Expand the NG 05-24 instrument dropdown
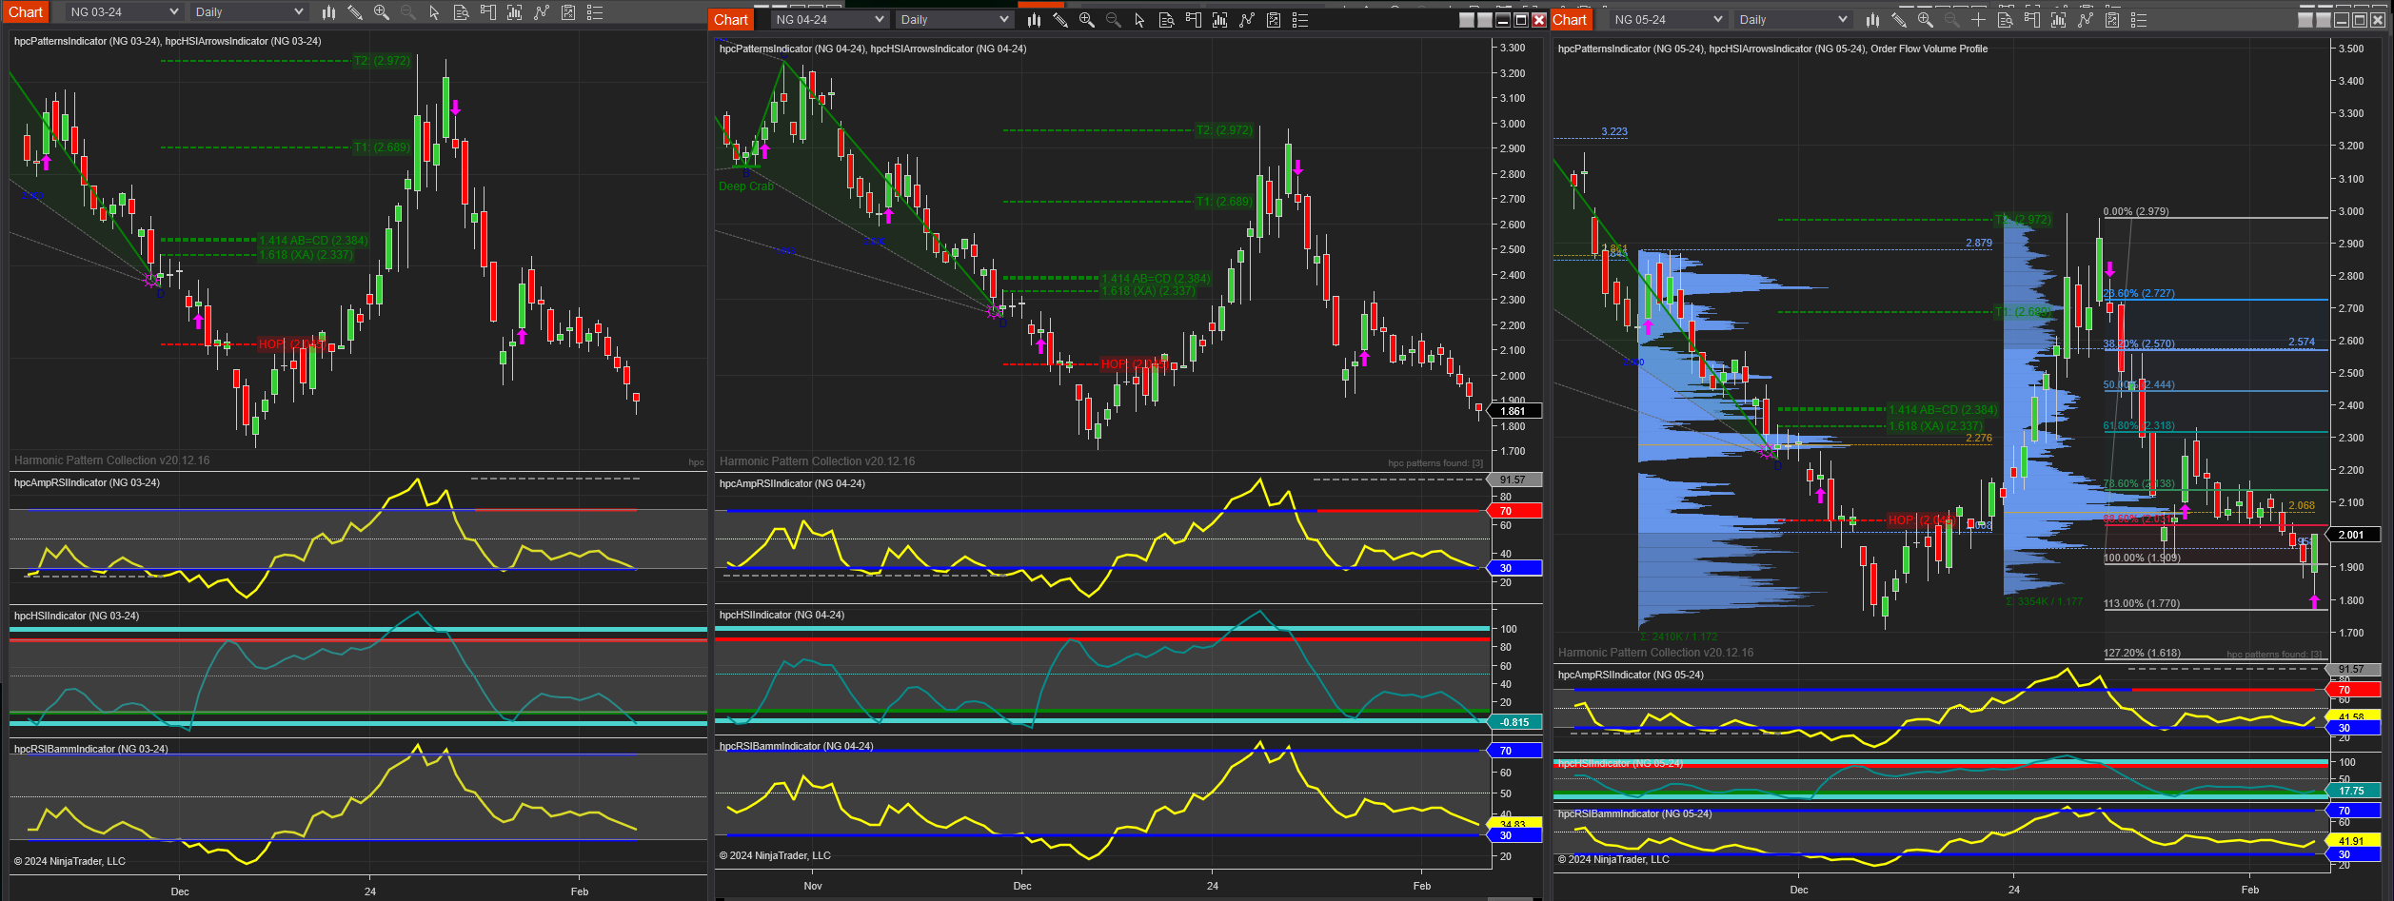The height and width of the screenshot is (901, 2394). click(x=1668, y=20)
